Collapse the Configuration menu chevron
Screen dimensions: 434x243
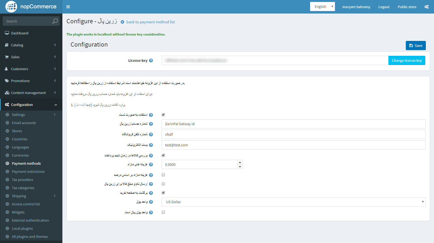pyautogui.click(x=56, y=105)
